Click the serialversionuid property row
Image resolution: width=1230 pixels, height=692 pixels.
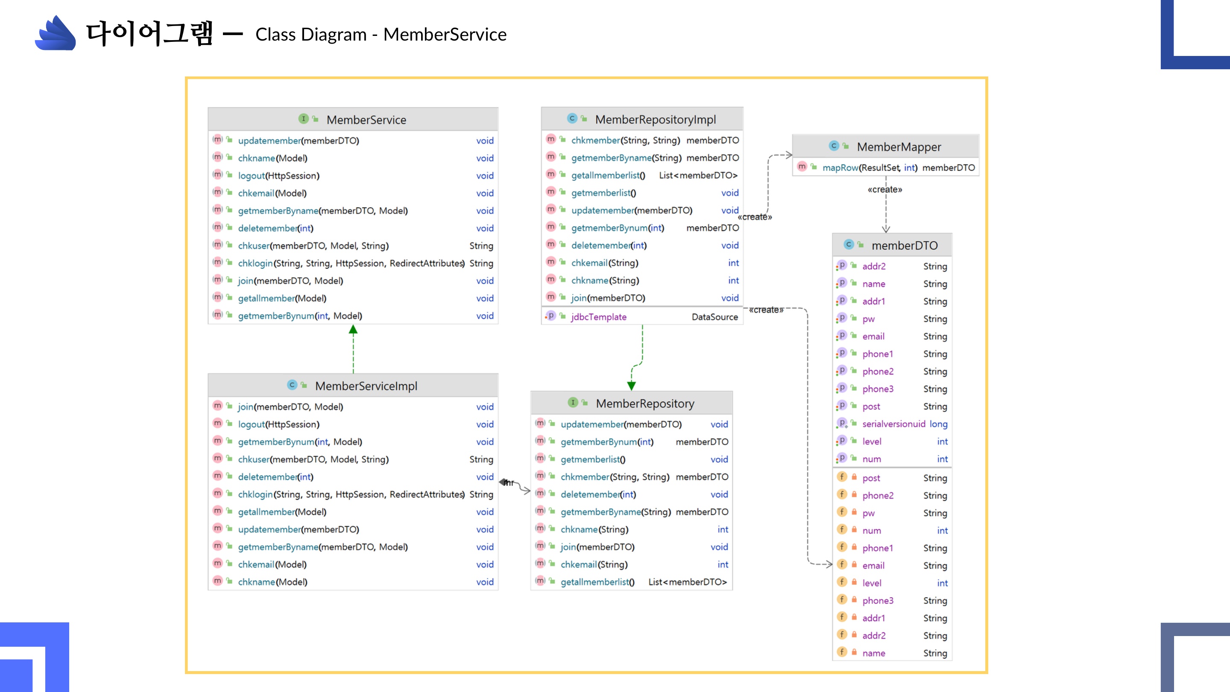893,424
